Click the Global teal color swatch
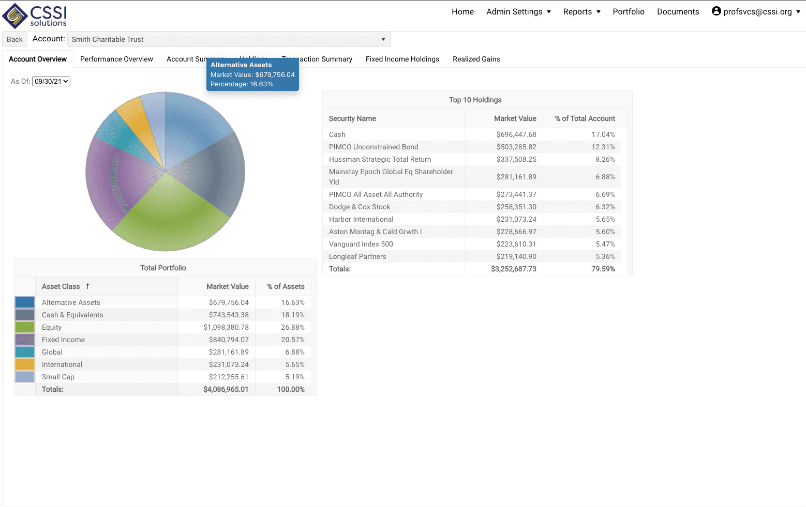The width and height of the screenshot is (806, 507). tap(25, 352)
